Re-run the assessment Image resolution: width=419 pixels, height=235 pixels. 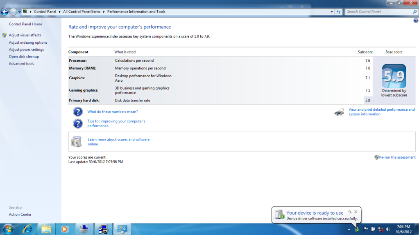397,157
